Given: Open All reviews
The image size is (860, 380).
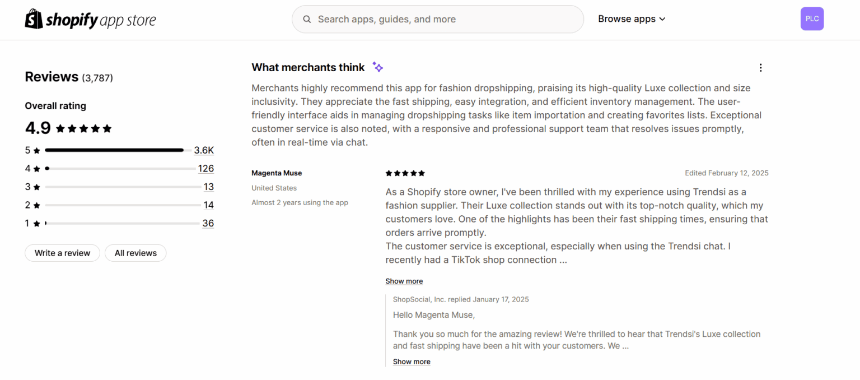Looking at the screenshot, I should coord(135,253).
